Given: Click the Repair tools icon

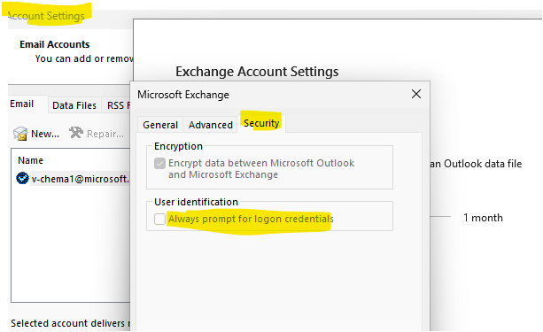Looking at the screenshot, I should point(76,133).
